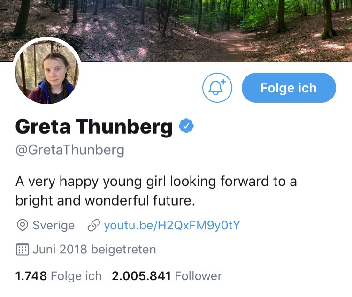Open the round profile picture
Image resolution: width=352 pixels, height=297 pixels.
coord(47,72)
